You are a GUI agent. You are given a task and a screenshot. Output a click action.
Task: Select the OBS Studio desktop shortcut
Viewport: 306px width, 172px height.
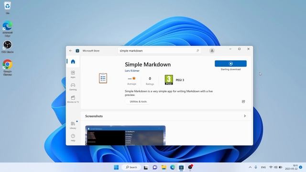pyautogui.click(x=8, y=46)
